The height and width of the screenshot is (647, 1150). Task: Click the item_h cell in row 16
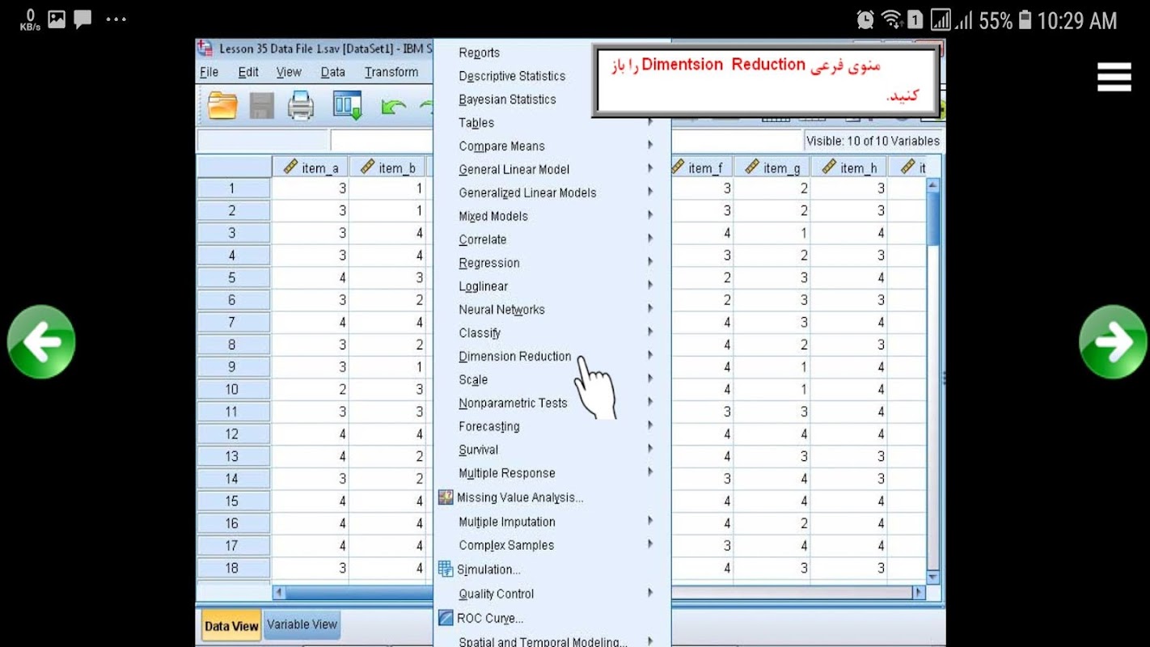coord(849,523)
